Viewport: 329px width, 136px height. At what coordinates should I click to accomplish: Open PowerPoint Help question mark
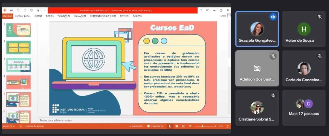pos(201,10)
